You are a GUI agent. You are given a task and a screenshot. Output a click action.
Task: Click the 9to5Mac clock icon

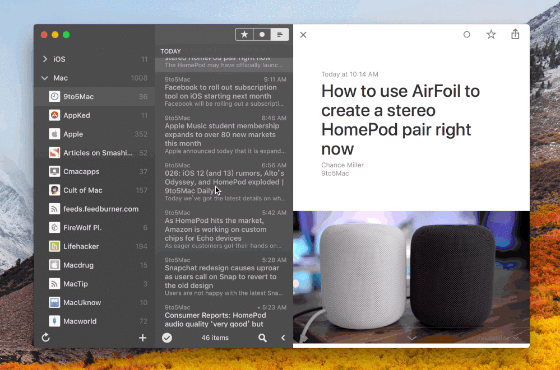click(x=54, y=97)
